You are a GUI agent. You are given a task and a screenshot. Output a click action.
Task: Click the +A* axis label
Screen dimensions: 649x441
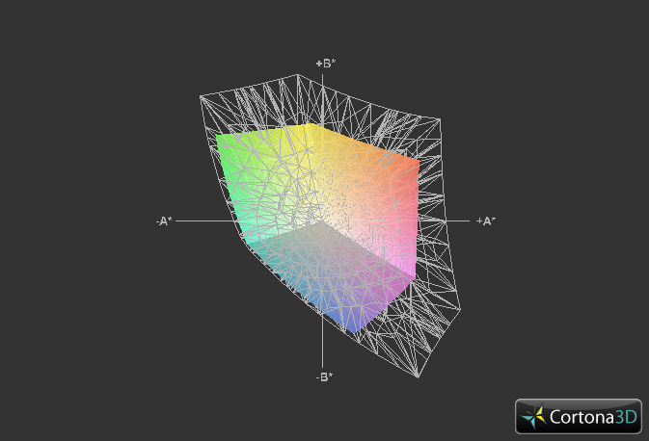click(x=485, y=221)
